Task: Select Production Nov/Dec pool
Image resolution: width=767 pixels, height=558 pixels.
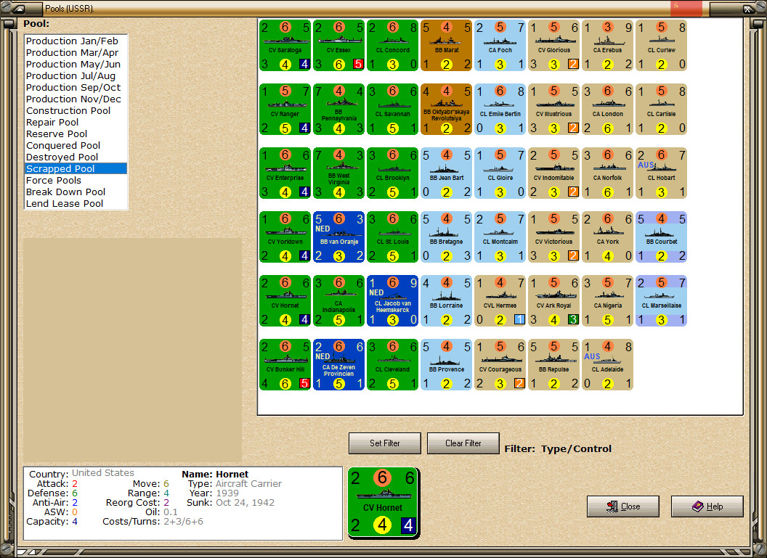Action: (x=76, y=99)
